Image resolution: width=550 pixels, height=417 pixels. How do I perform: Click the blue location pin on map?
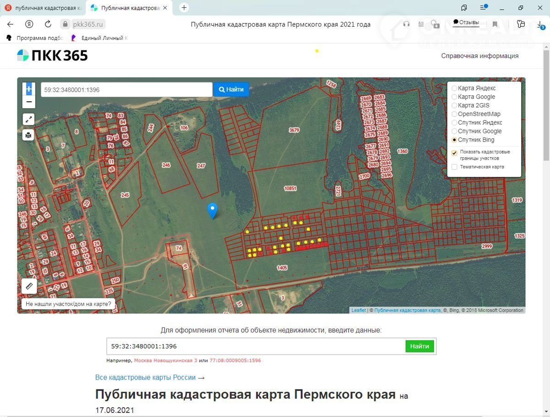pos(212,210)
